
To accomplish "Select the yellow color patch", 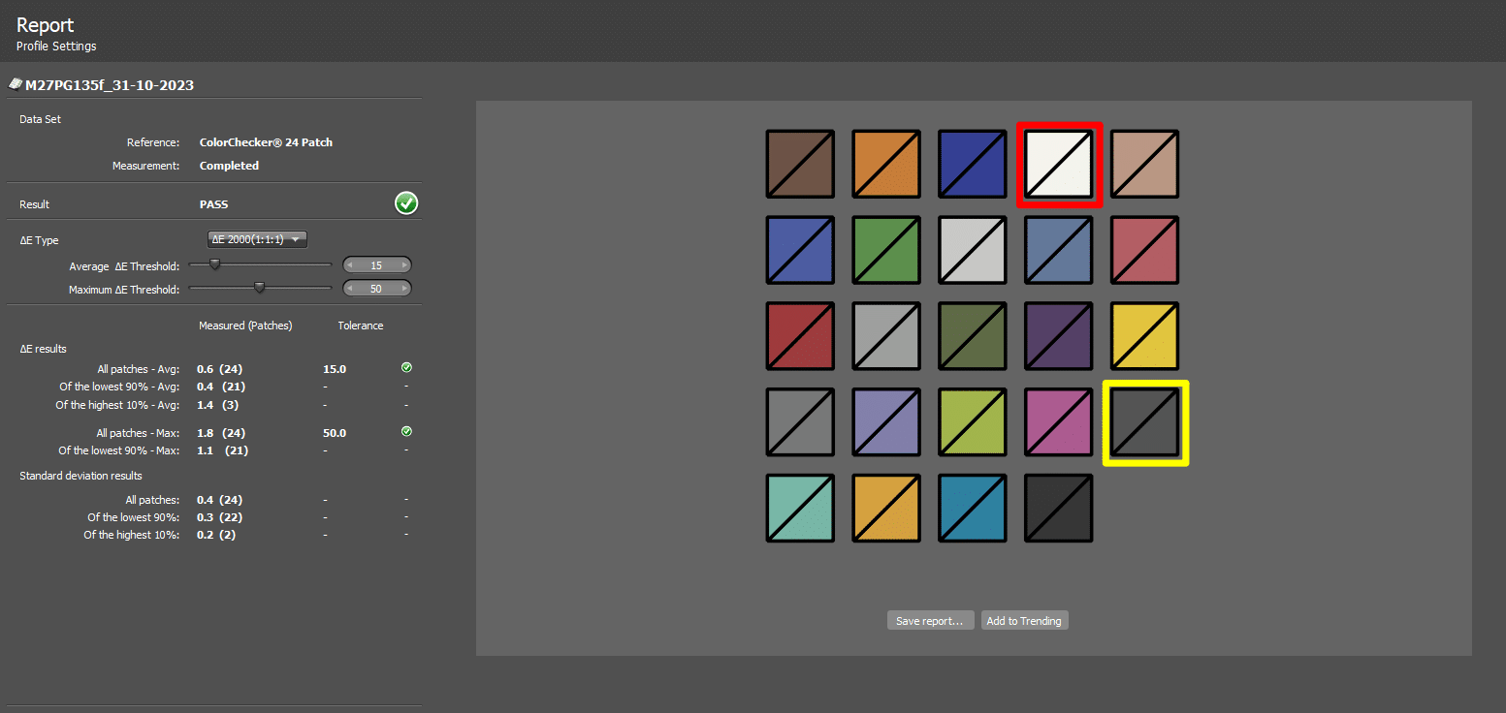I will [1145, 336].
